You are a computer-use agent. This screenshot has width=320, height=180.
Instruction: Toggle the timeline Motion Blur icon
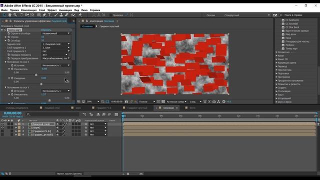tap(109, 114)
